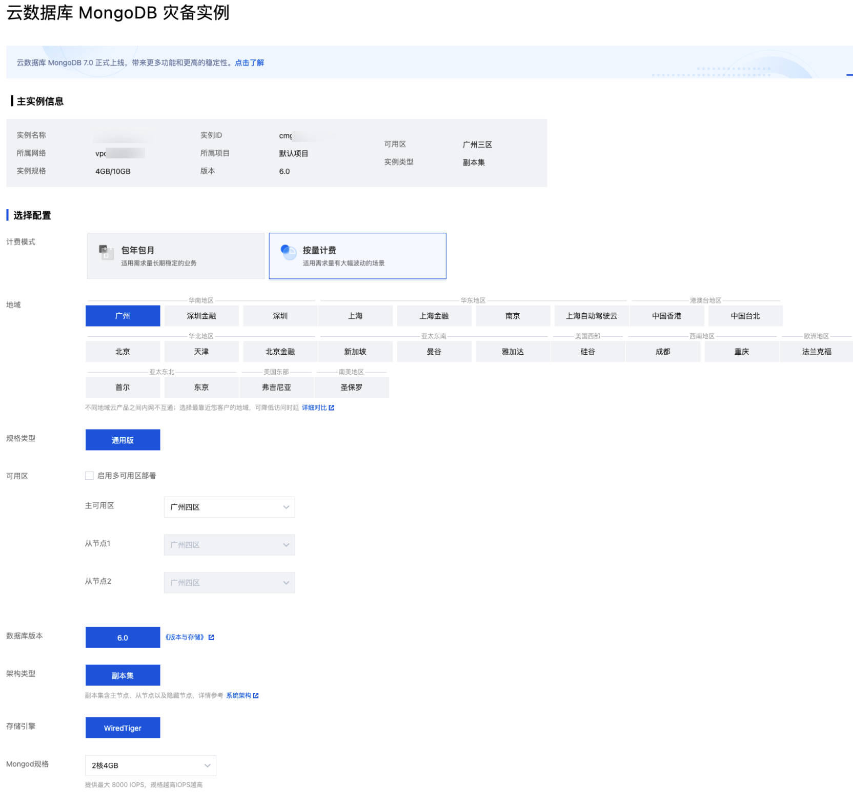Click the 广州三区 availability zone value
Viewport: 853px width, 794px height.
point(477,145)
